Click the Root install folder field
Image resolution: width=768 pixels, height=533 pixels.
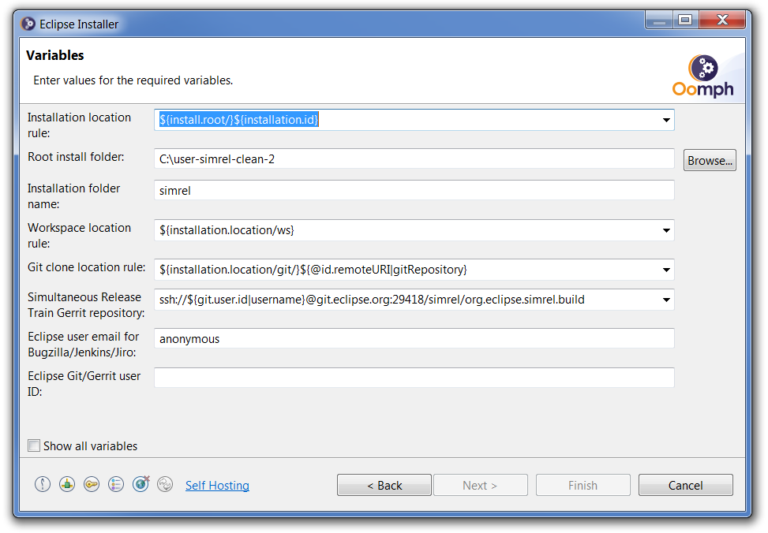414,159
